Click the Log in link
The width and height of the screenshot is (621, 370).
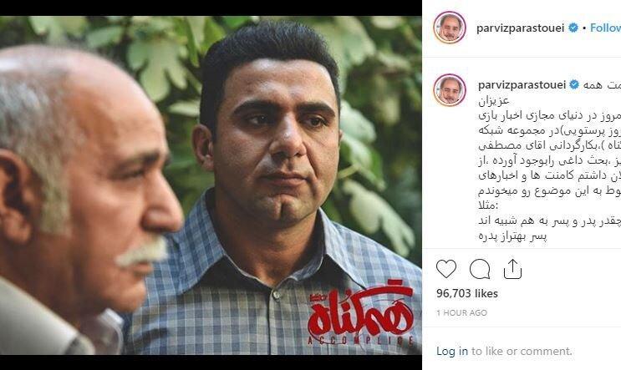pyautogui.click(x=452, y=351)
